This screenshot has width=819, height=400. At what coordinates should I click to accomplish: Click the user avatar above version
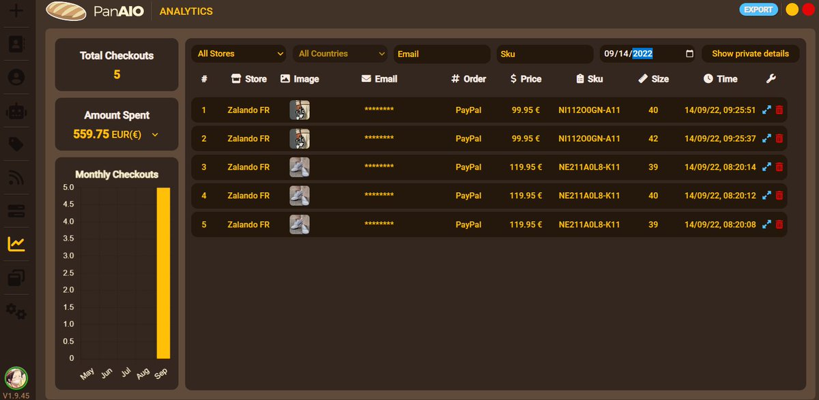(x=16, y=378)
